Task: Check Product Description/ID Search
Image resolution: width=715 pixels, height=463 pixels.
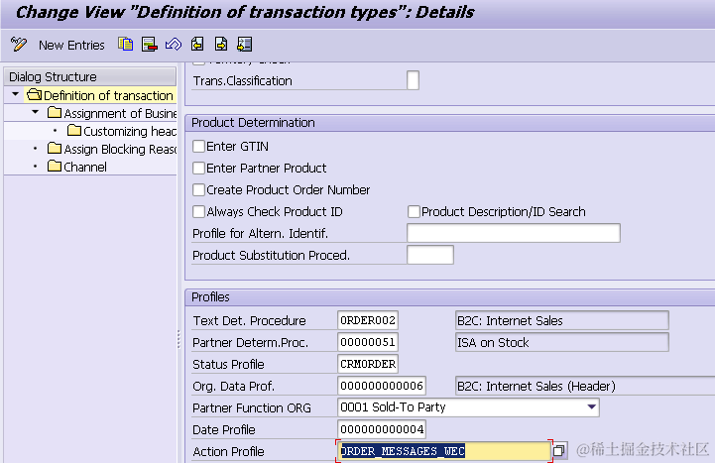Action: 414,212
